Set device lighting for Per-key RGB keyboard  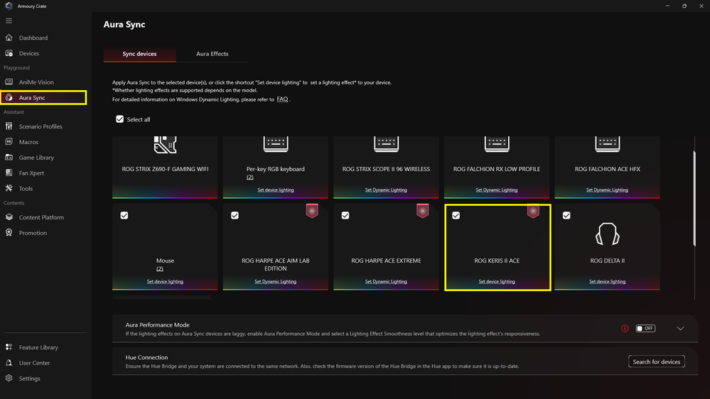[275, 190]
